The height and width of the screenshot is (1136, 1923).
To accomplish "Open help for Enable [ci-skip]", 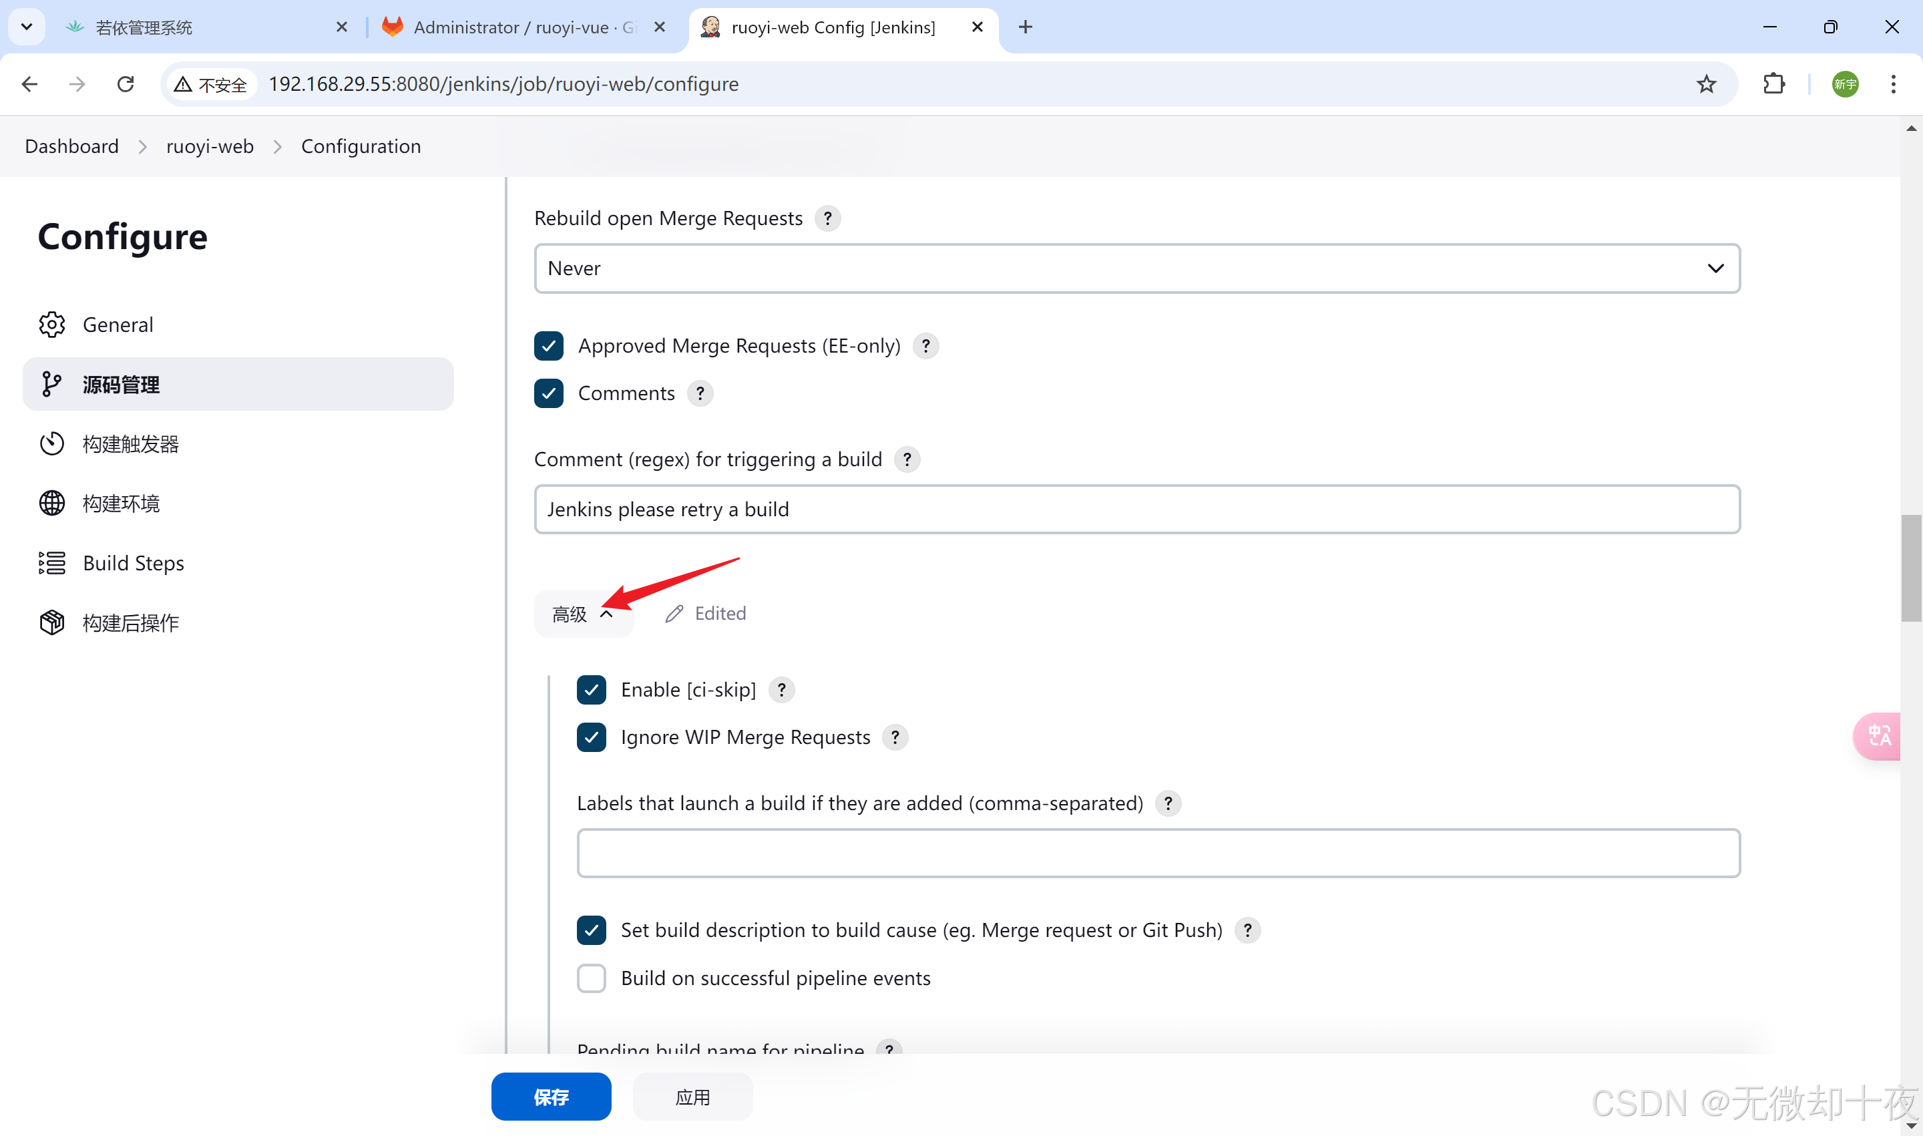I will (781, 690).
